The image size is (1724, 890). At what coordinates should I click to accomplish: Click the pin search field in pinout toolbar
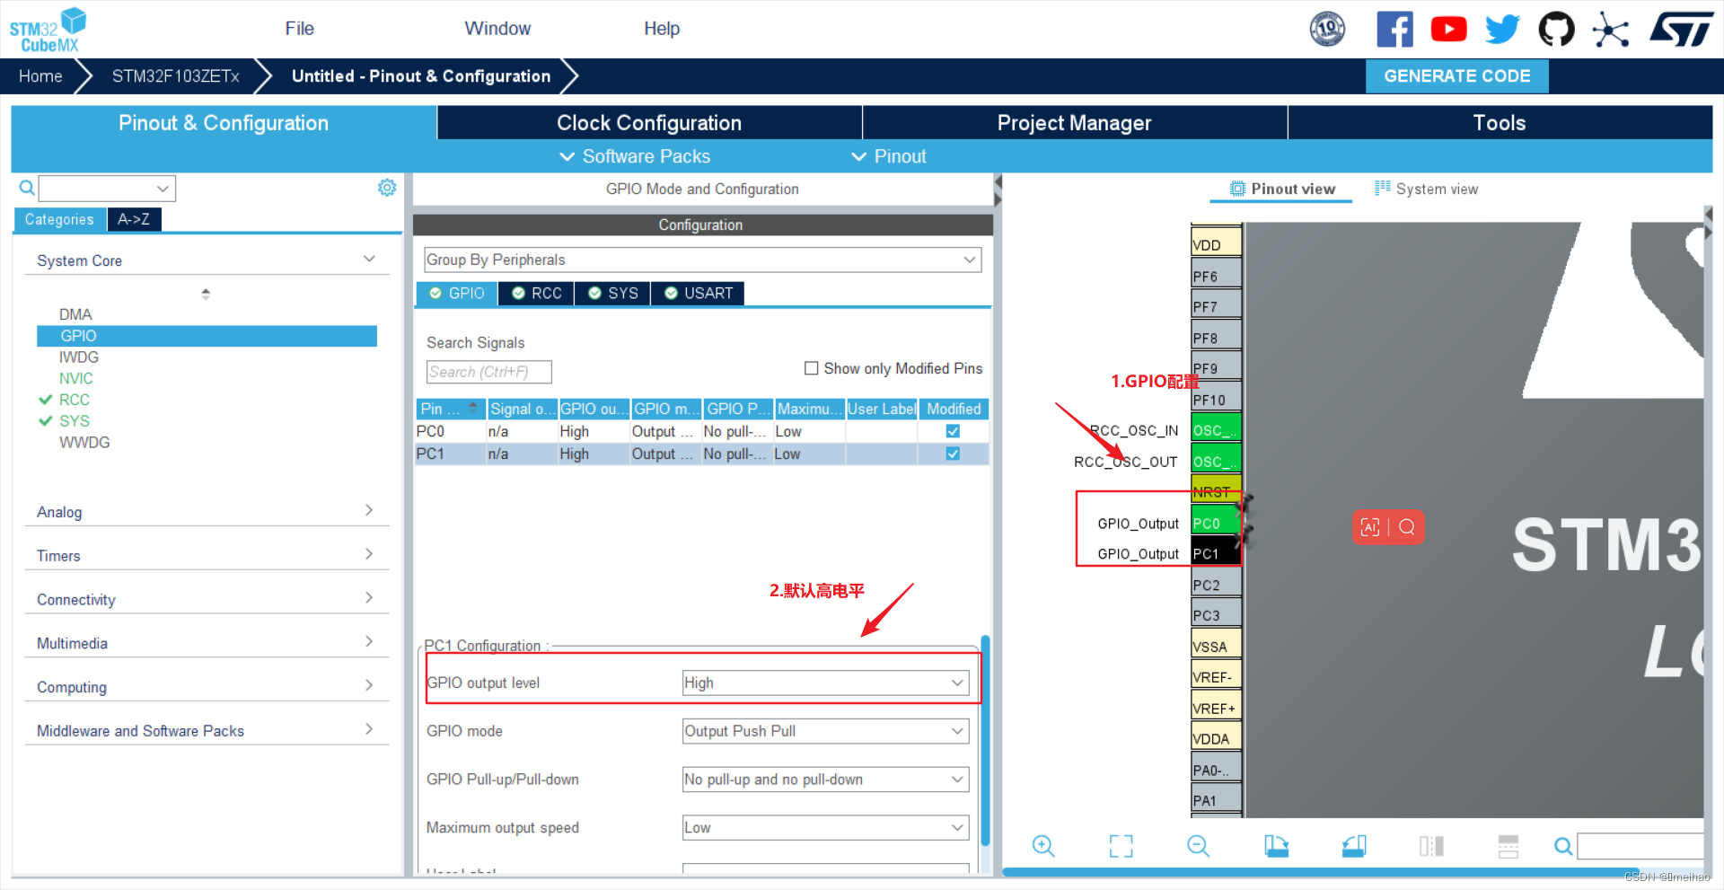pos(1640,846)
